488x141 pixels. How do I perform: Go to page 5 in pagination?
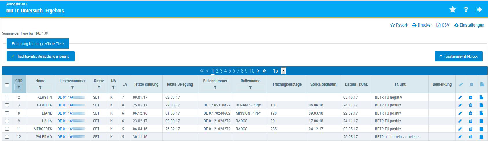coord(230,71)
